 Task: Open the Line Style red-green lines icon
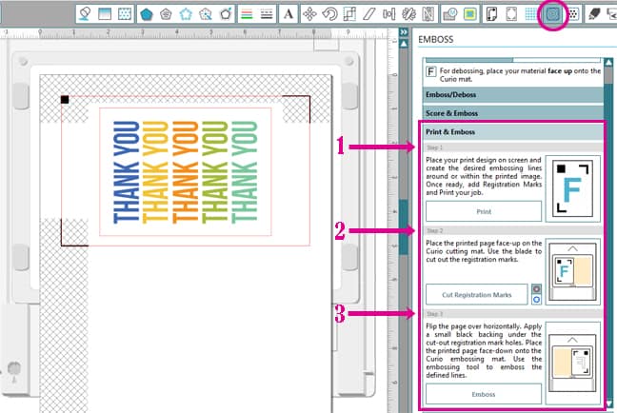tap(247, 14)
